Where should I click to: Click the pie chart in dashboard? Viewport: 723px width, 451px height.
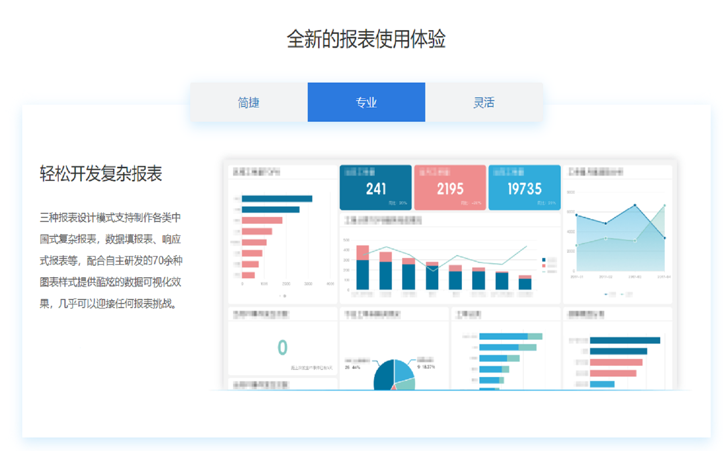point(394,374)
